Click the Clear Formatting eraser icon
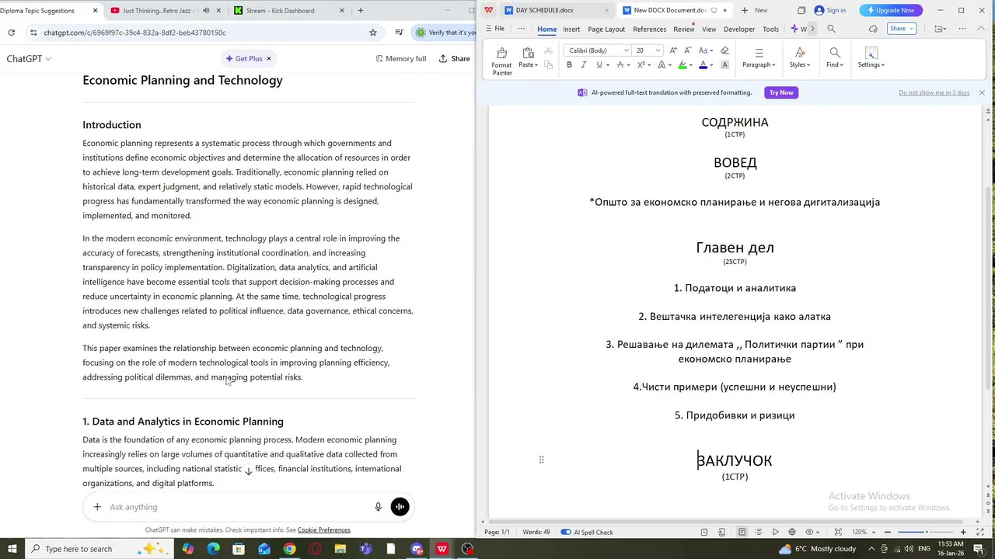Screen dimensions: 995x559 coord(724,50)
